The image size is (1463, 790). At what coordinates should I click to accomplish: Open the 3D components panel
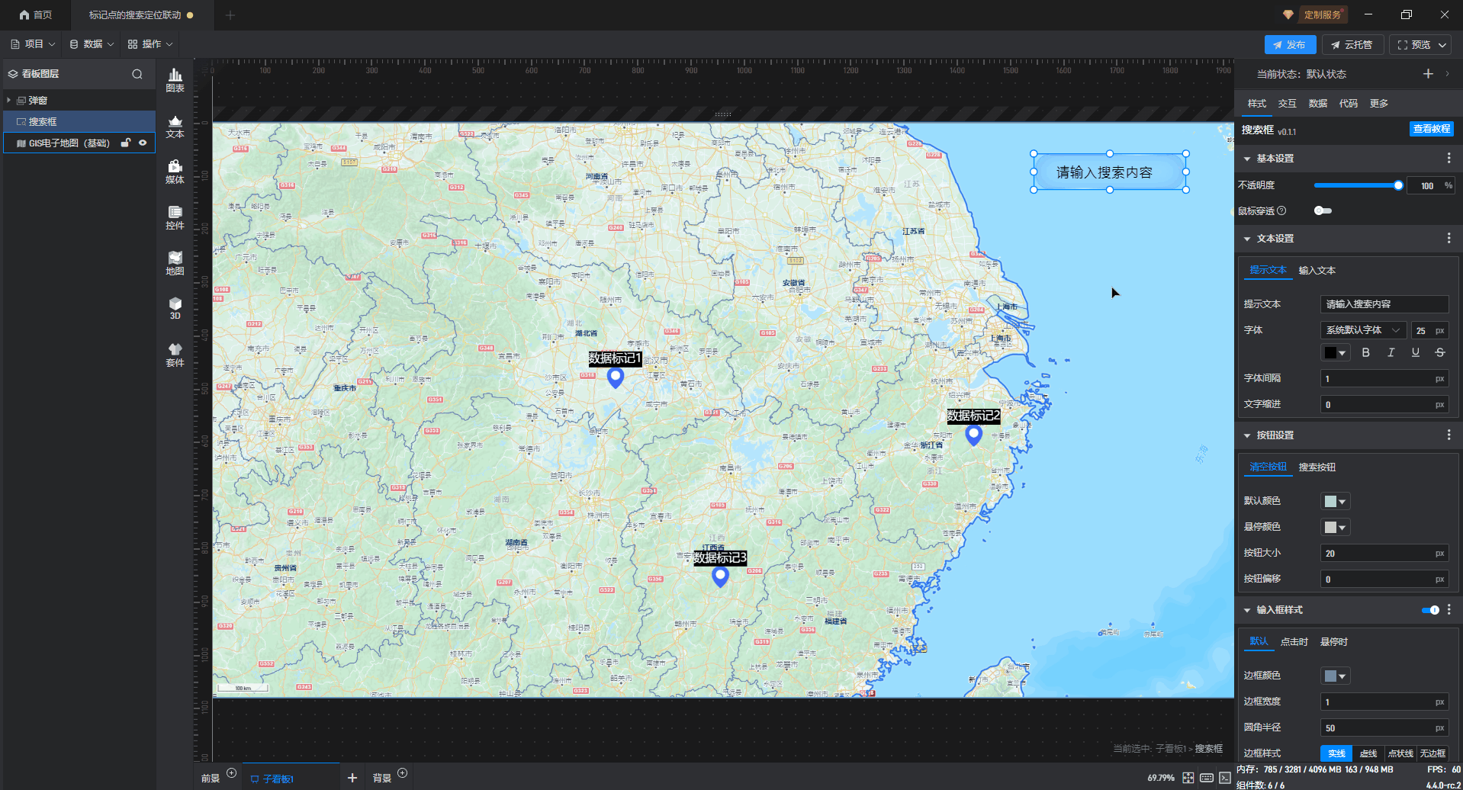175,308
